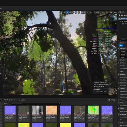
Task: Expand the Out Actors property
Action: (119, 63)
